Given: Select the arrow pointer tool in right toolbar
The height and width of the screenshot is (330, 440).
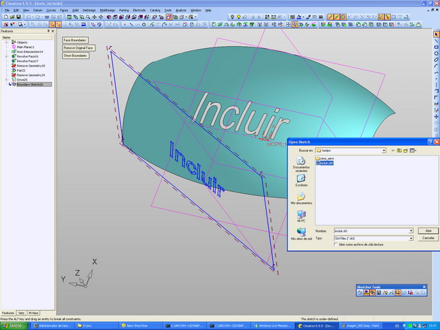Looking at the screenshot, I should coord(436,34).
